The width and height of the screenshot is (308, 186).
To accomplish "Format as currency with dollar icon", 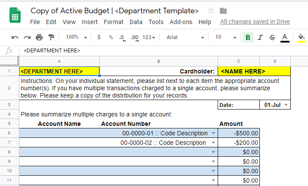I will click(x=99, y=37).
